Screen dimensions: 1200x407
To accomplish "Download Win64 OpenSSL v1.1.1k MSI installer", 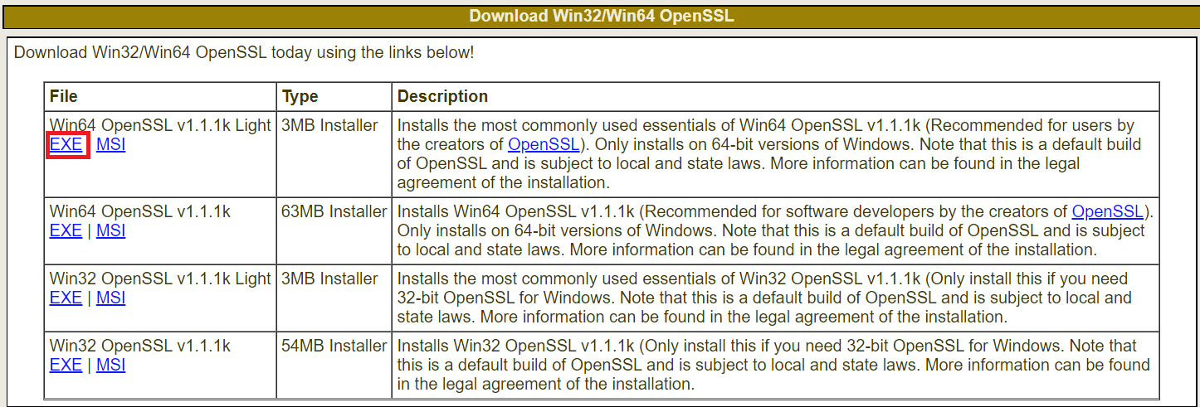I will [x=110, y=230].
